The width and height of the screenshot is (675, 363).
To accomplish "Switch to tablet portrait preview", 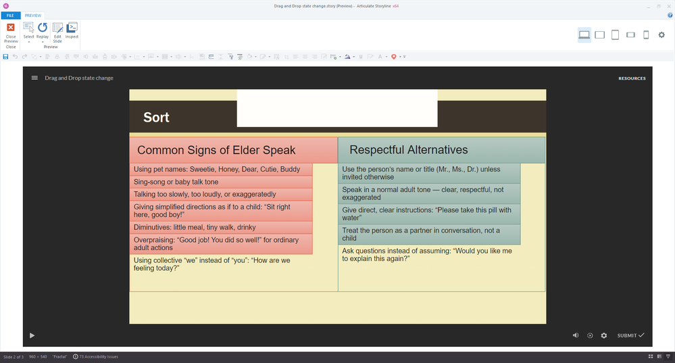I will 615,35.
